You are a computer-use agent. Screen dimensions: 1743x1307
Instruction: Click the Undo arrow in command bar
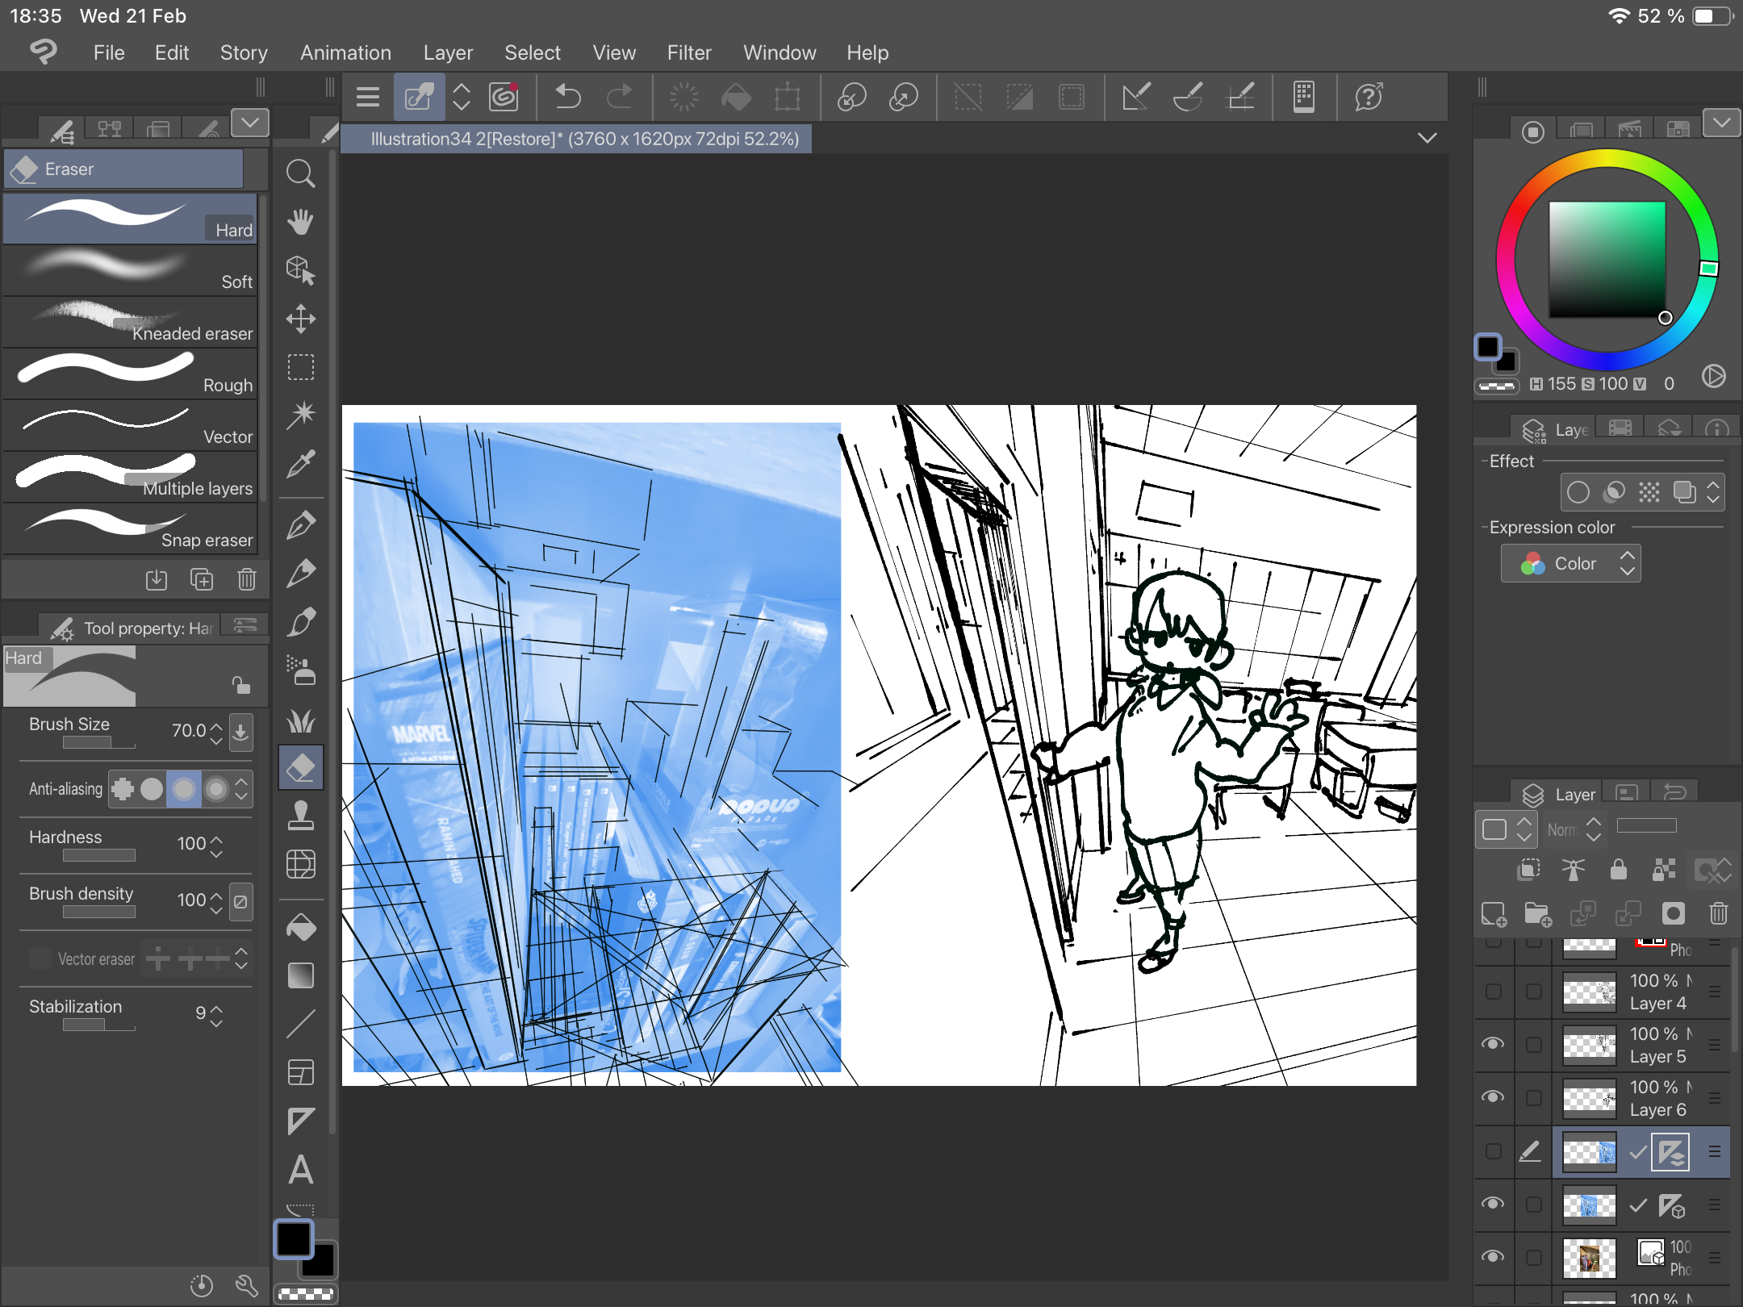tap(568, 98)
